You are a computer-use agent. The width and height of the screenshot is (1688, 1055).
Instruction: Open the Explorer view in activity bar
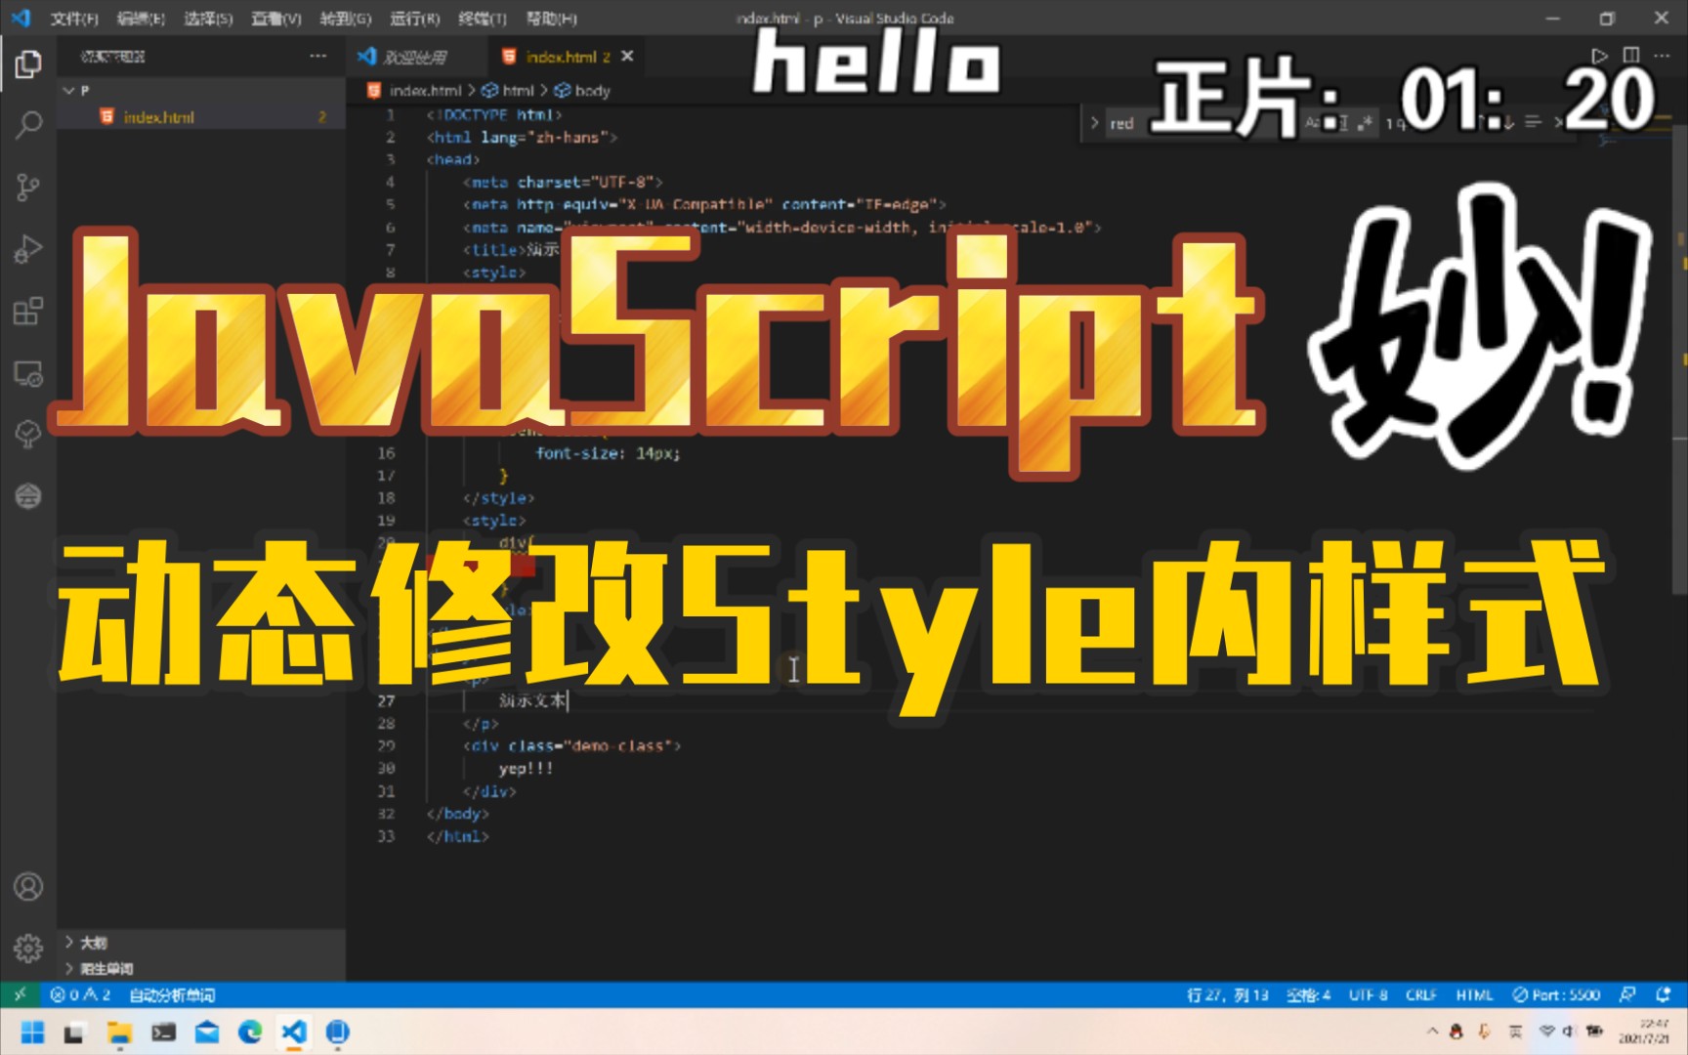tap(28, 64)
